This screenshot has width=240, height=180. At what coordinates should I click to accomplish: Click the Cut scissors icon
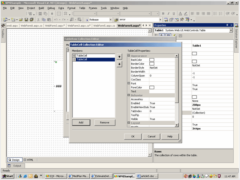(x=38, y=19)
